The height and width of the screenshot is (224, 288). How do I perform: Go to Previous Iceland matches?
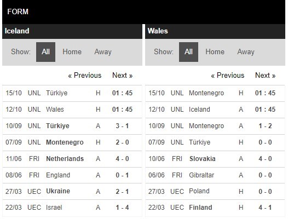coord(85,76)
